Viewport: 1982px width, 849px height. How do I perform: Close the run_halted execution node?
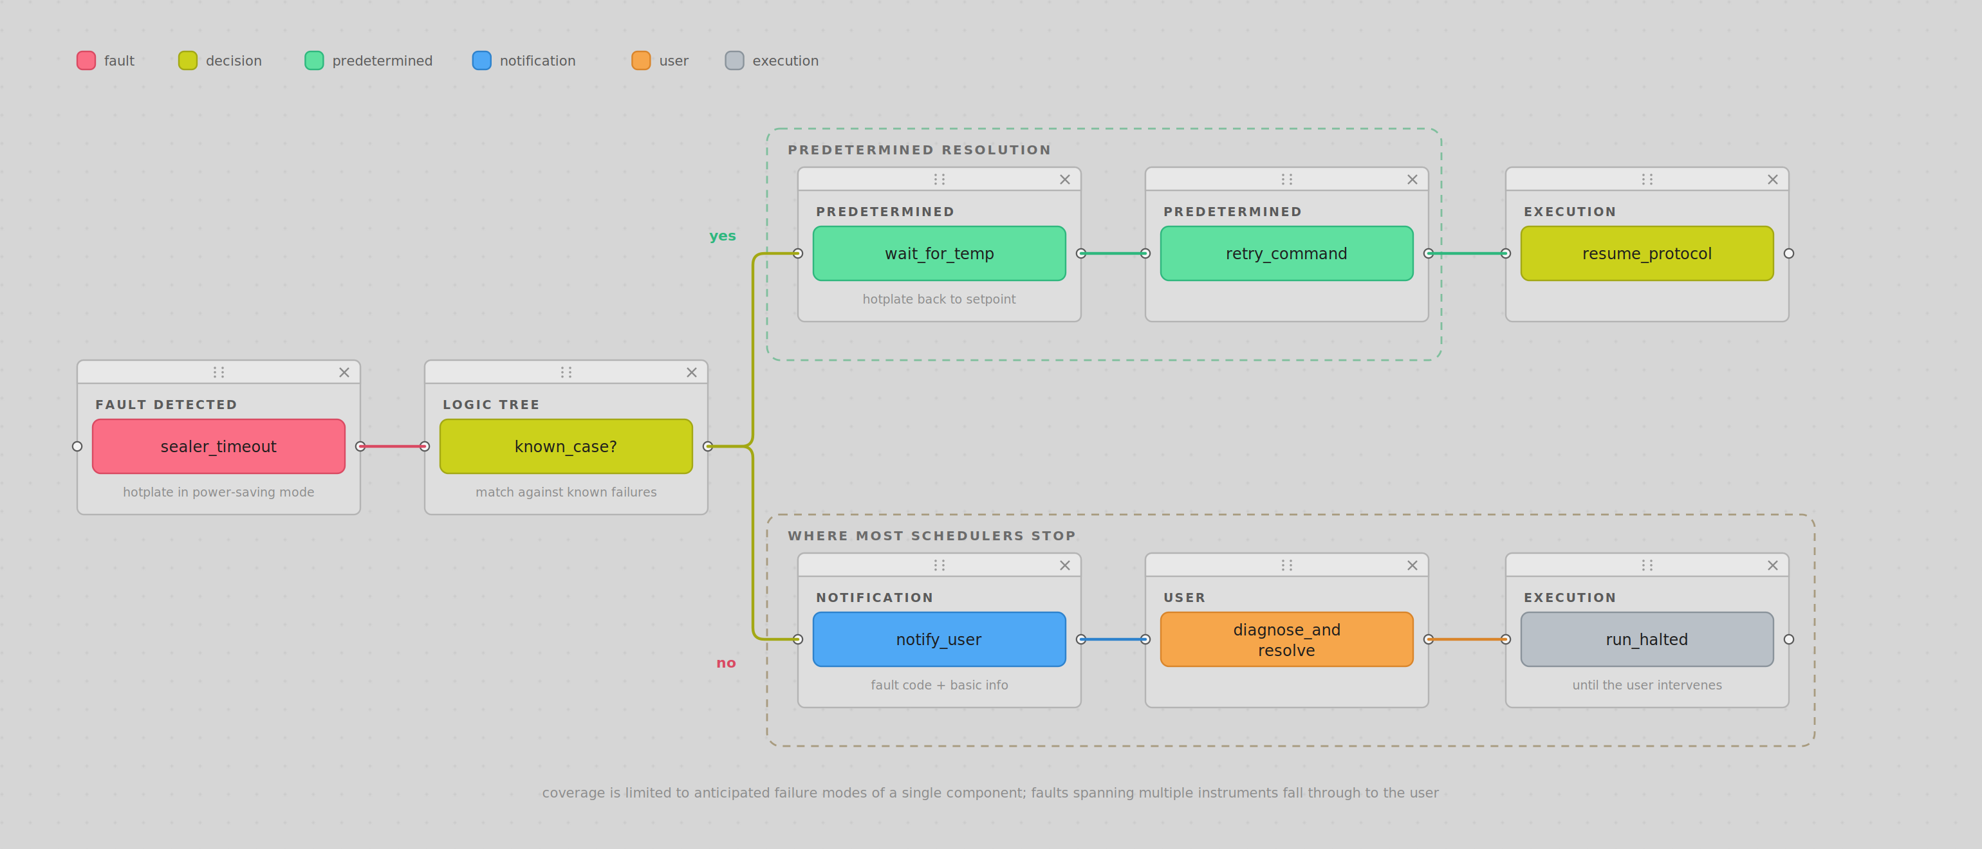(x=1773, y=565)
